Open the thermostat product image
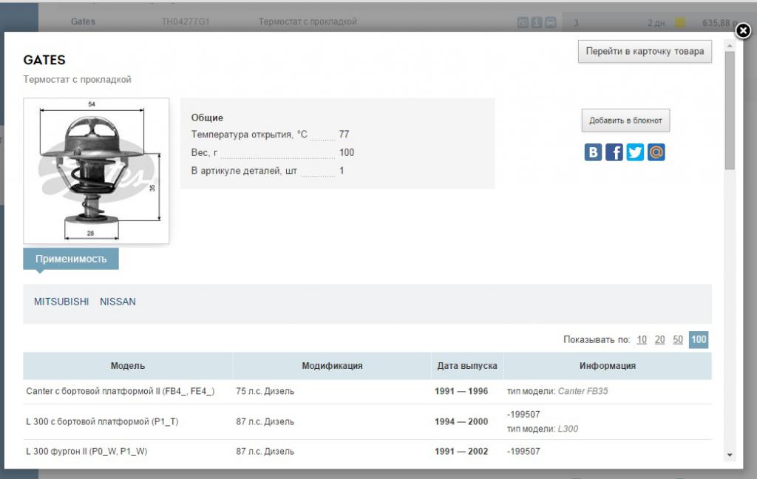757x479 pixels. 96,171
